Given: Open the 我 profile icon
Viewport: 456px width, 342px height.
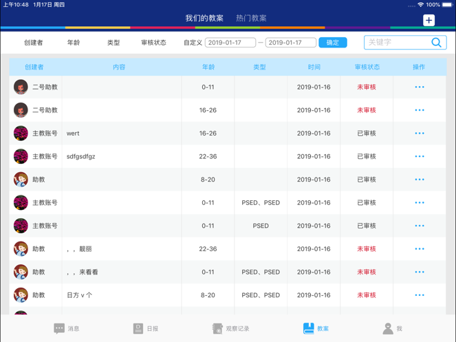Looking at the screenshot, I should point(388,329).
